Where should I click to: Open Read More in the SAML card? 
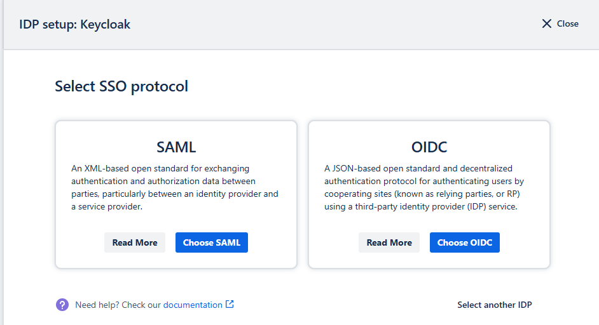click(x=135, y=242)
